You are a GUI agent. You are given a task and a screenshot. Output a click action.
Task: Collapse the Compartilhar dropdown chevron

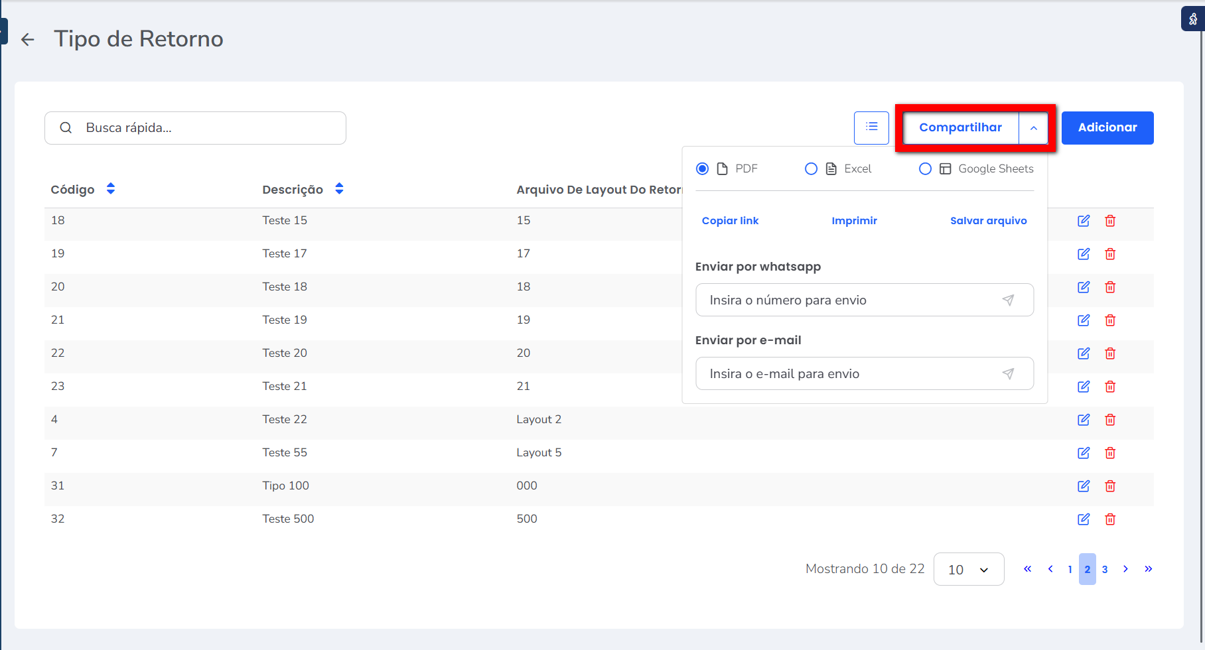click(1034, 128)
